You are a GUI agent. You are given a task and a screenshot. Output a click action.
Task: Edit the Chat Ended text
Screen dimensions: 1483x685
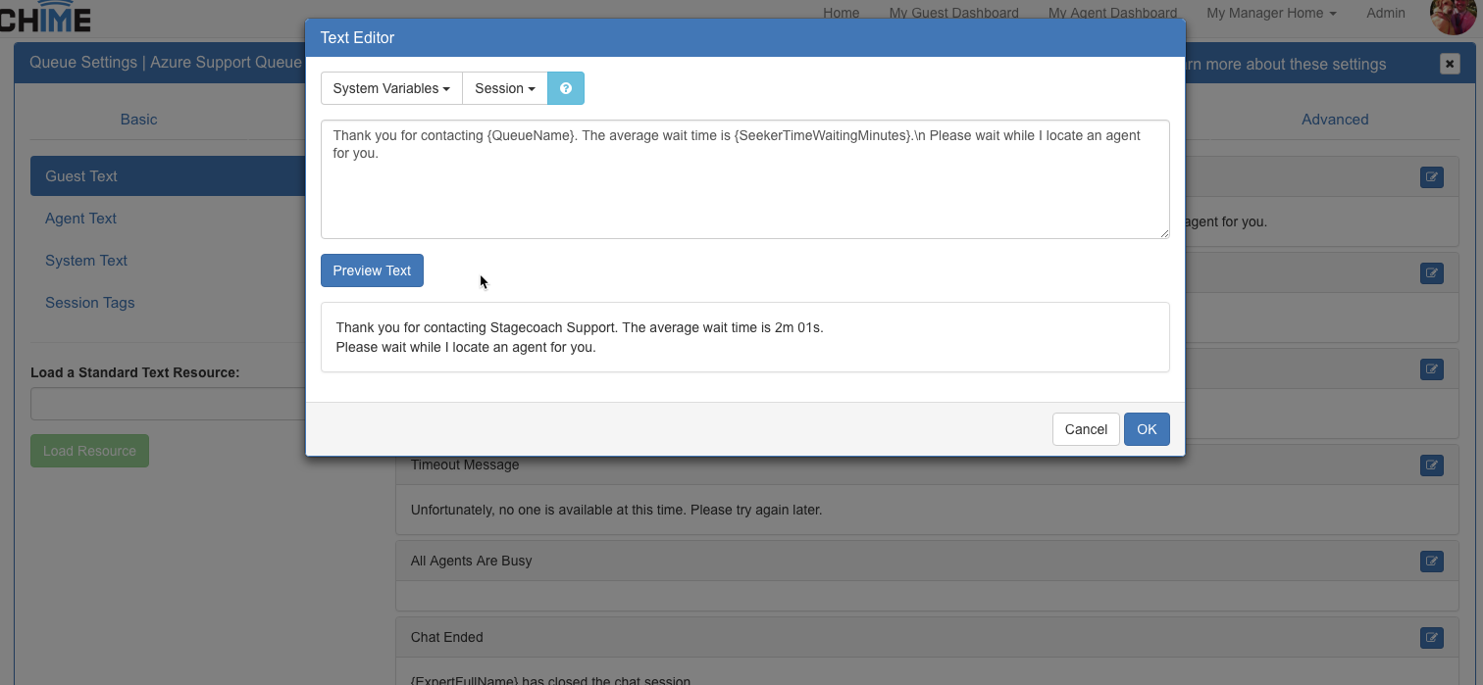click(x=1431, y=638)
